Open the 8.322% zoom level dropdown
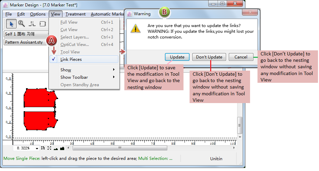 coord(36,148)
